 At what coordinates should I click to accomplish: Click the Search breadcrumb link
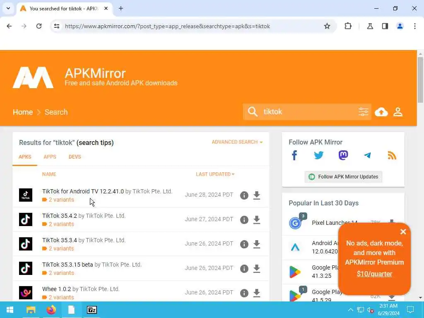56,112
